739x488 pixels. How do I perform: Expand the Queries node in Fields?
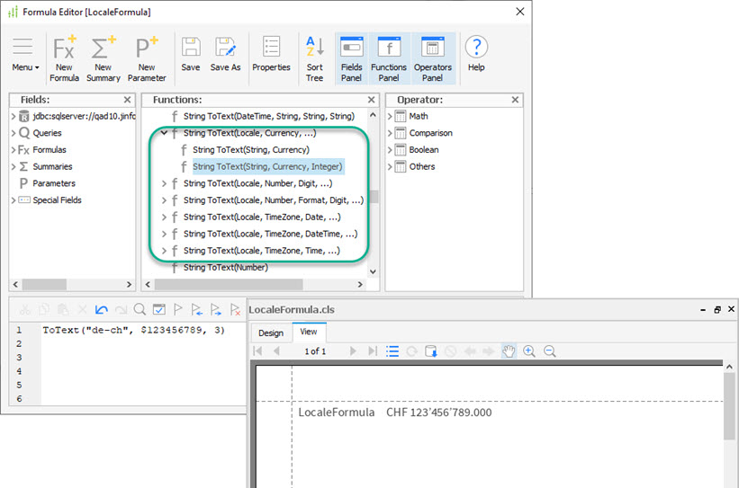pyautogui.click(x=14, y=133)
